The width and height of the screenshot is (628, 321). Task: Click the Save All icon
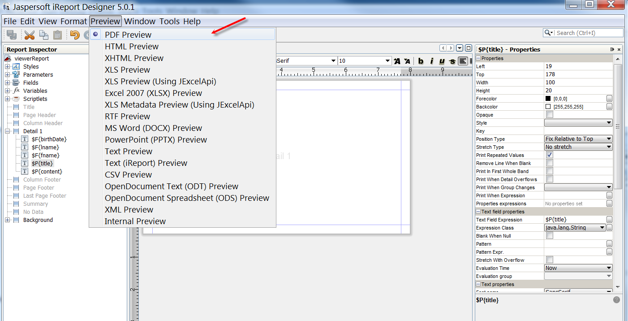click(x=11, y=35)
